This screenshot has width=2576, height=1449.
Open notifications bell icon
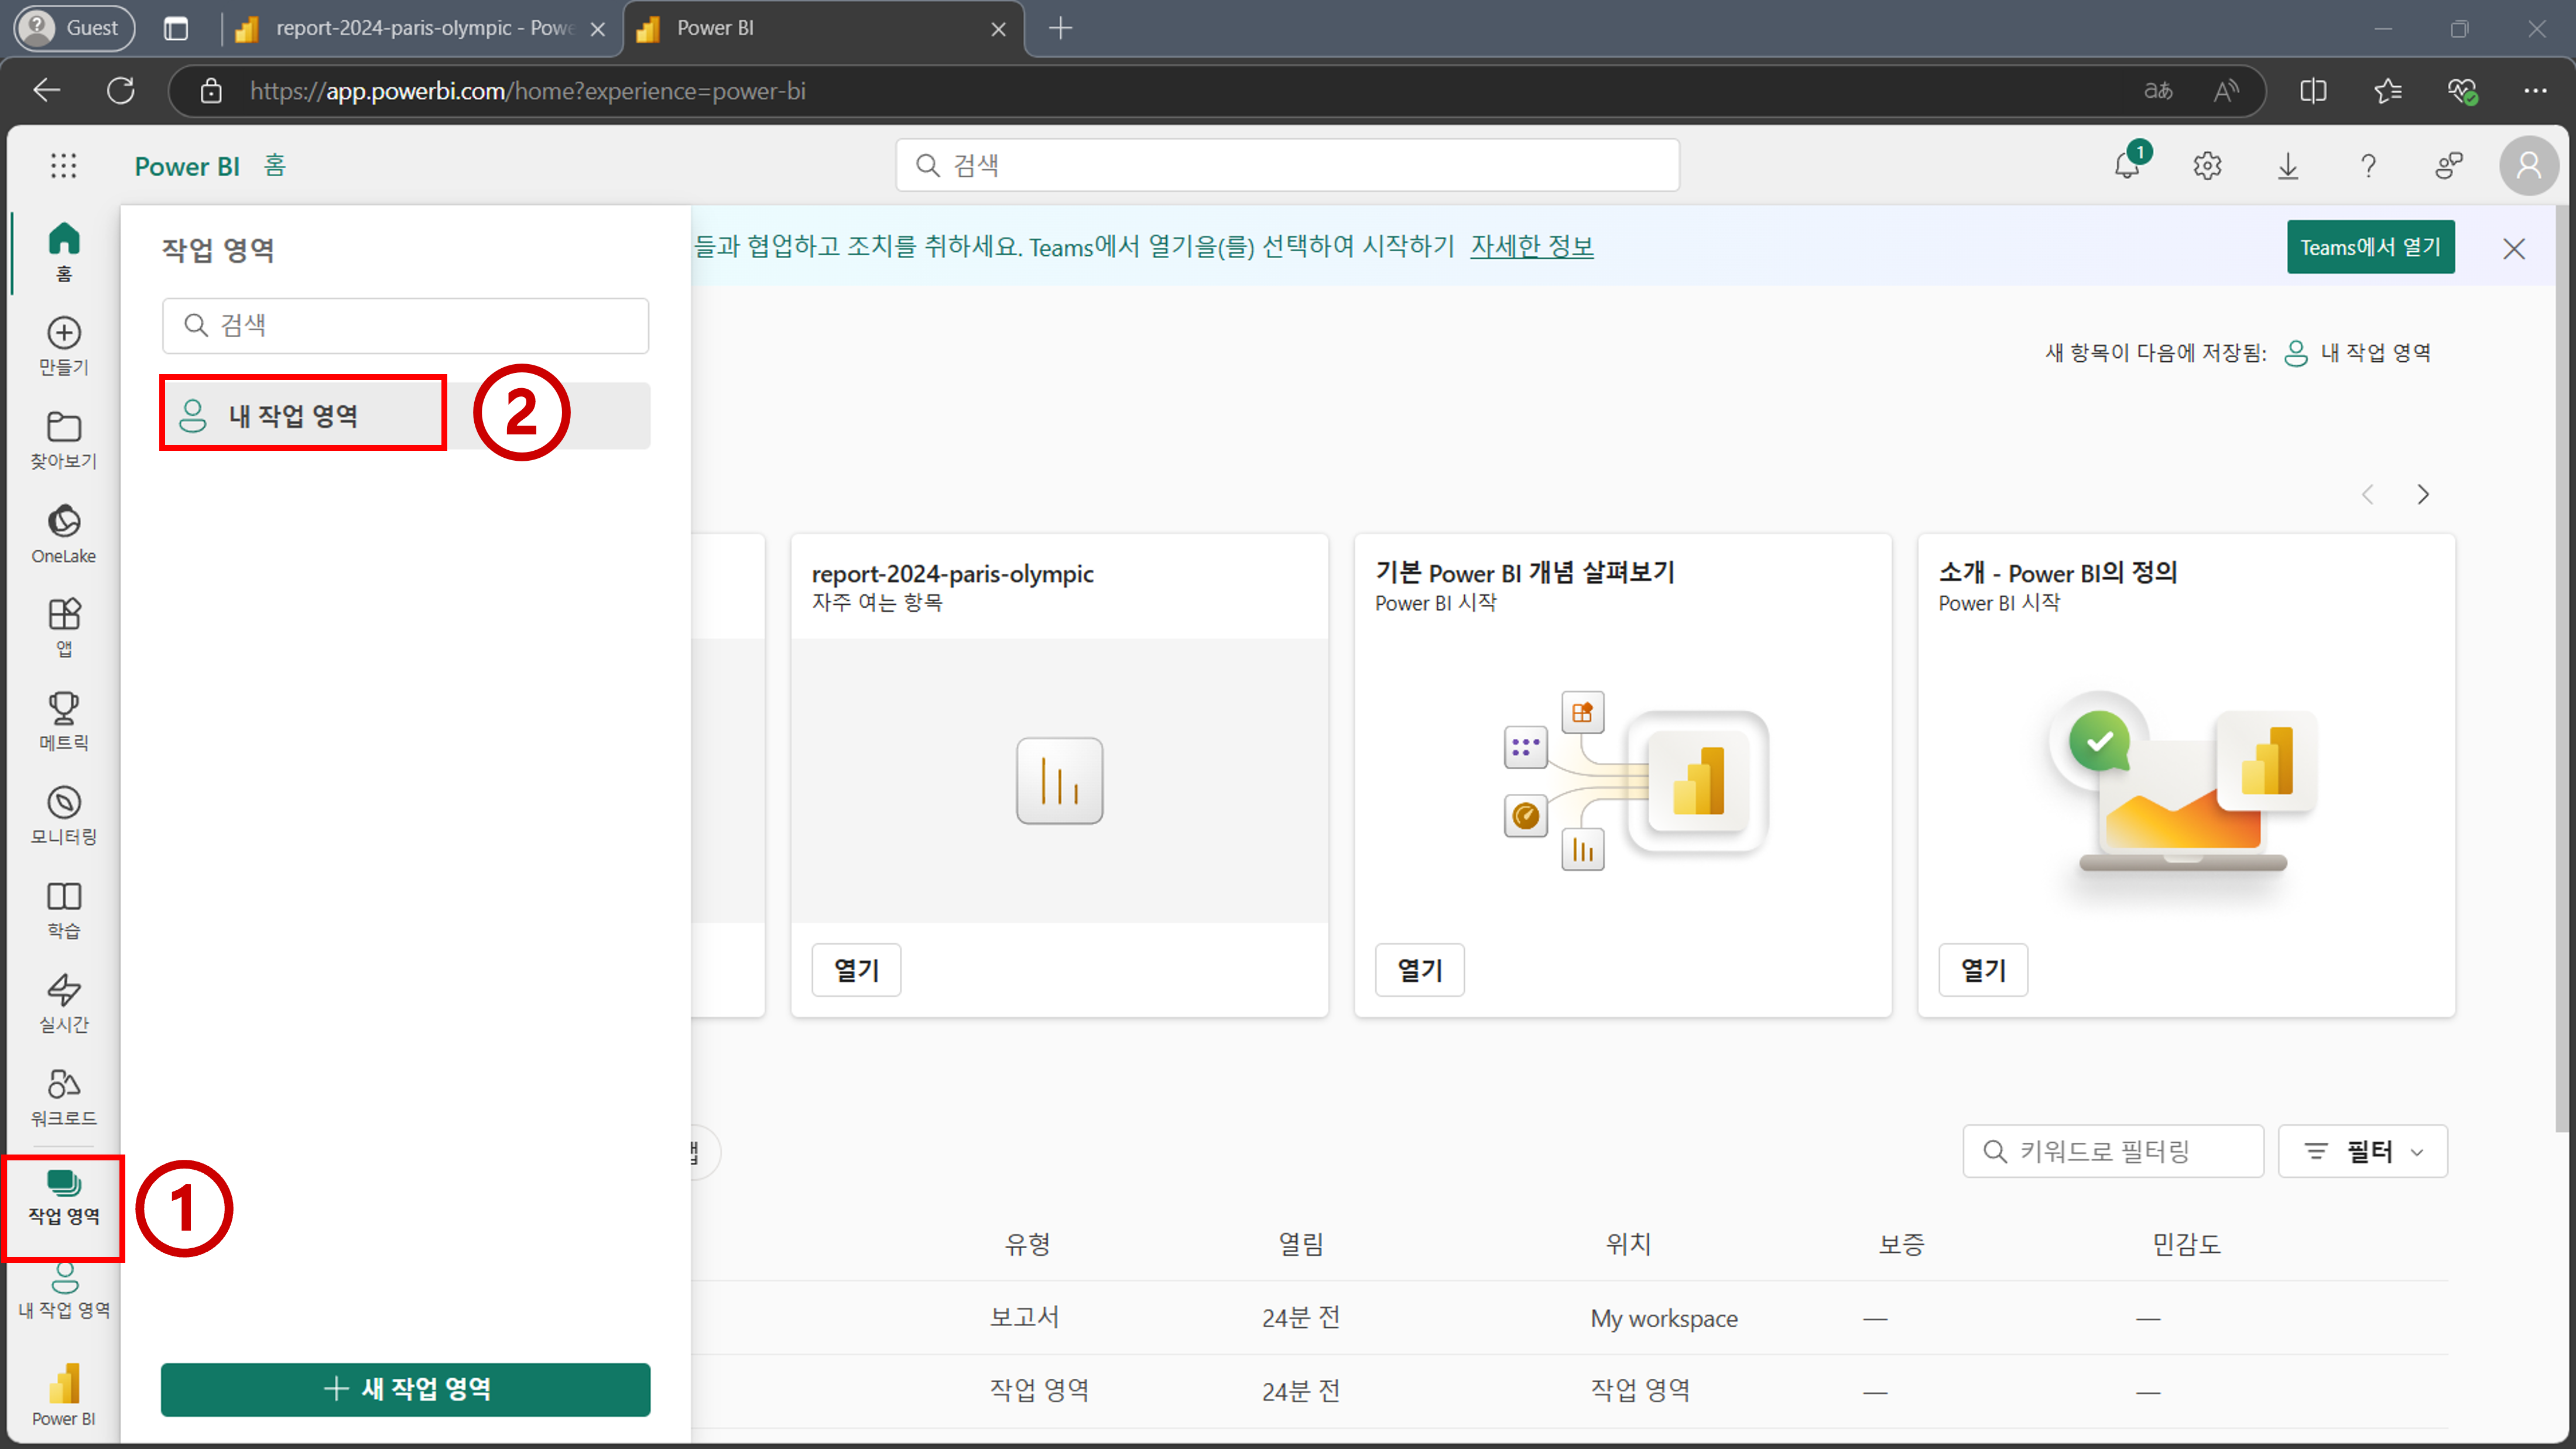pos(2128,166)
